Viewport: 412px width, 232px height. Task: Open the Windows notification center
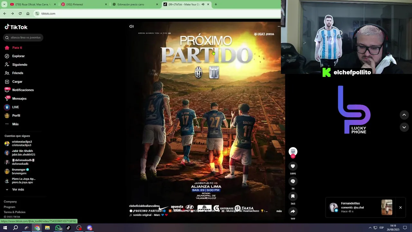click(405, 228)
